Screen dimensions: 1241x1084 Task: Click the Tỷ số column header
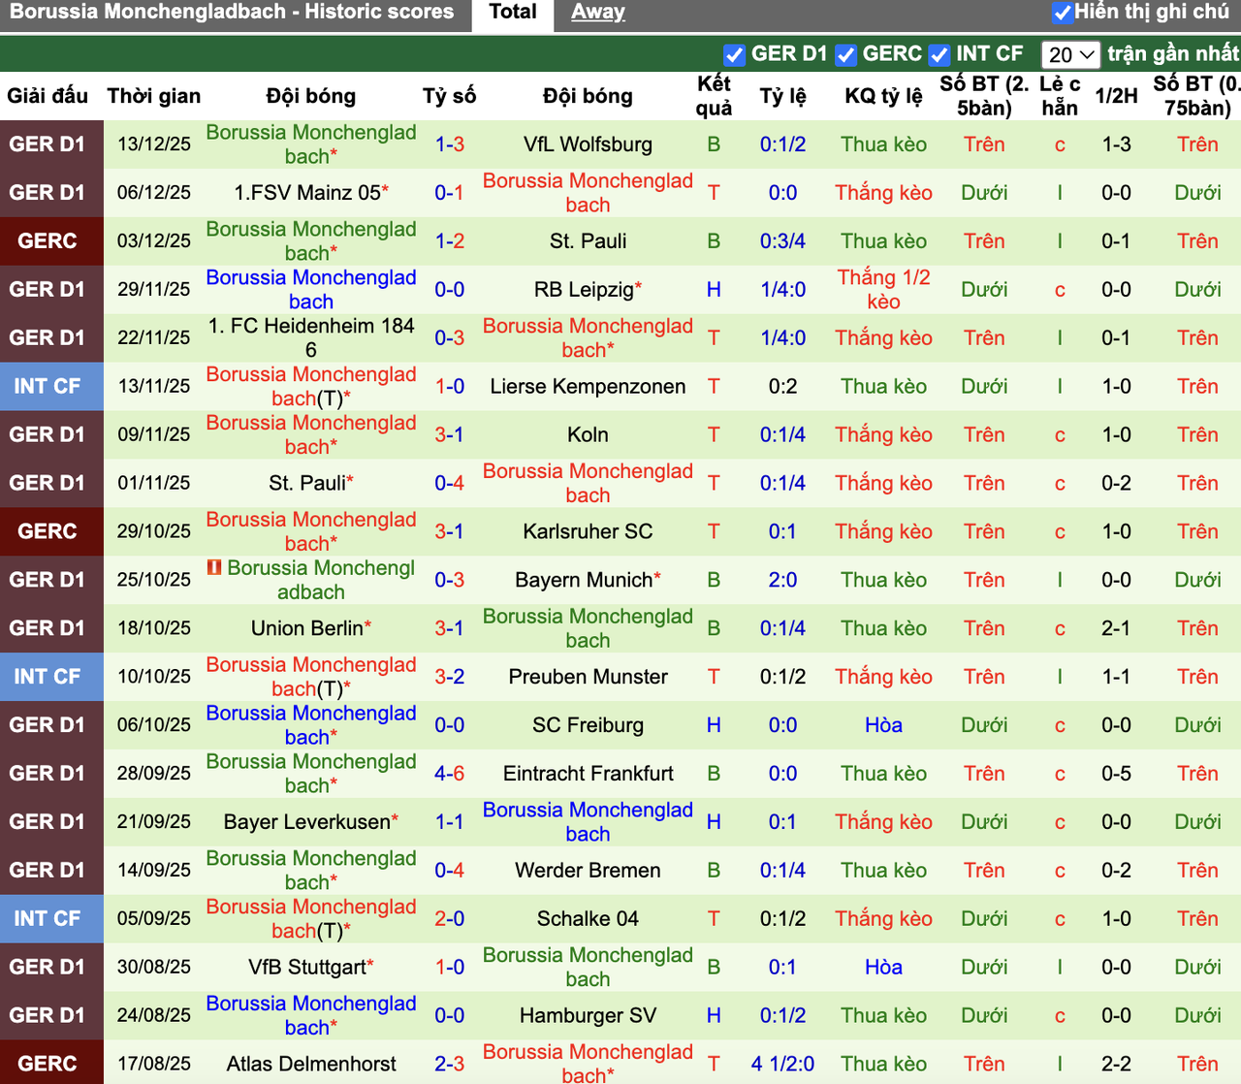click(x=449, y=96)
